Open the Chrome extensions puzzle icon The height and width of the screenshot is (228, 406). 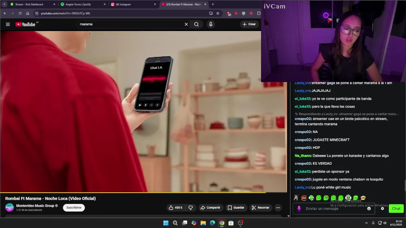(259, 13)
